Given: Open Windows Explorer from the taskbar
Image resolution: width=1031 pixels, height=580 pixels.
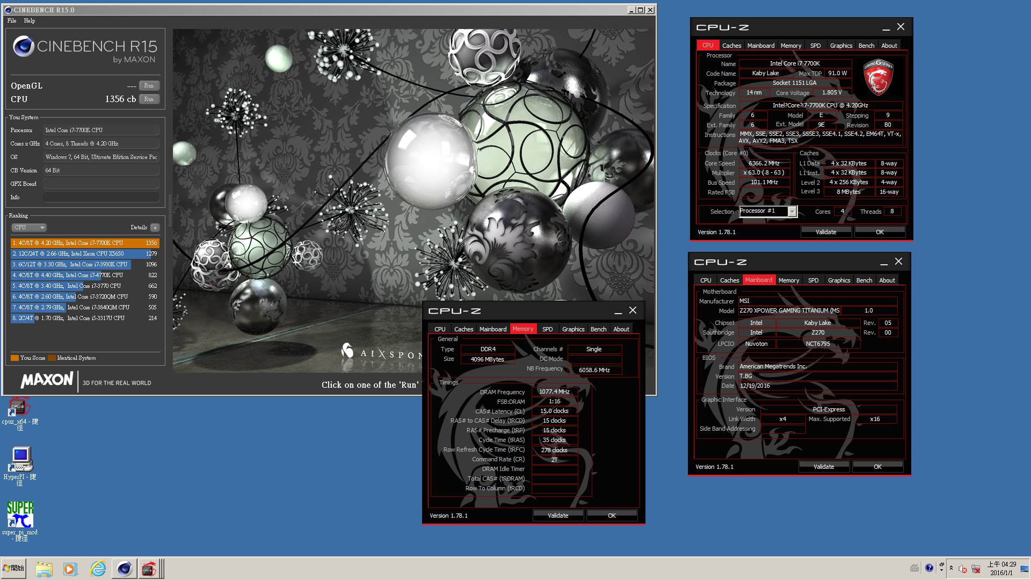Looking at the screenshot, I should 44,569.
